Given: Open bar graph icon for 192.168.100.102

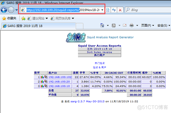Looking at the screenshot, I should 42,77.
